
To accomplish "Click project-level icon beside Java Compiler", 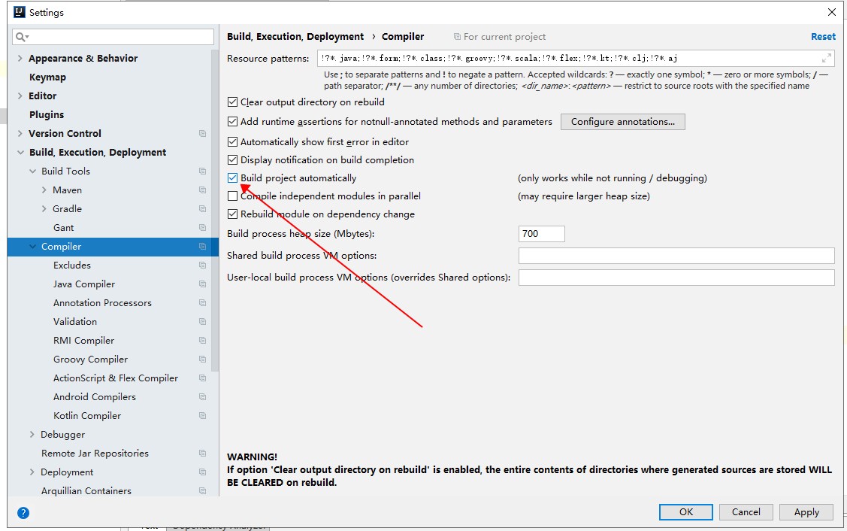I will coord(202,284).
